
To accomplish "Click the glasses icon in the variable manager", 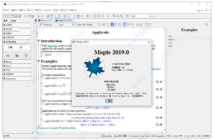I will click(8, 56).
